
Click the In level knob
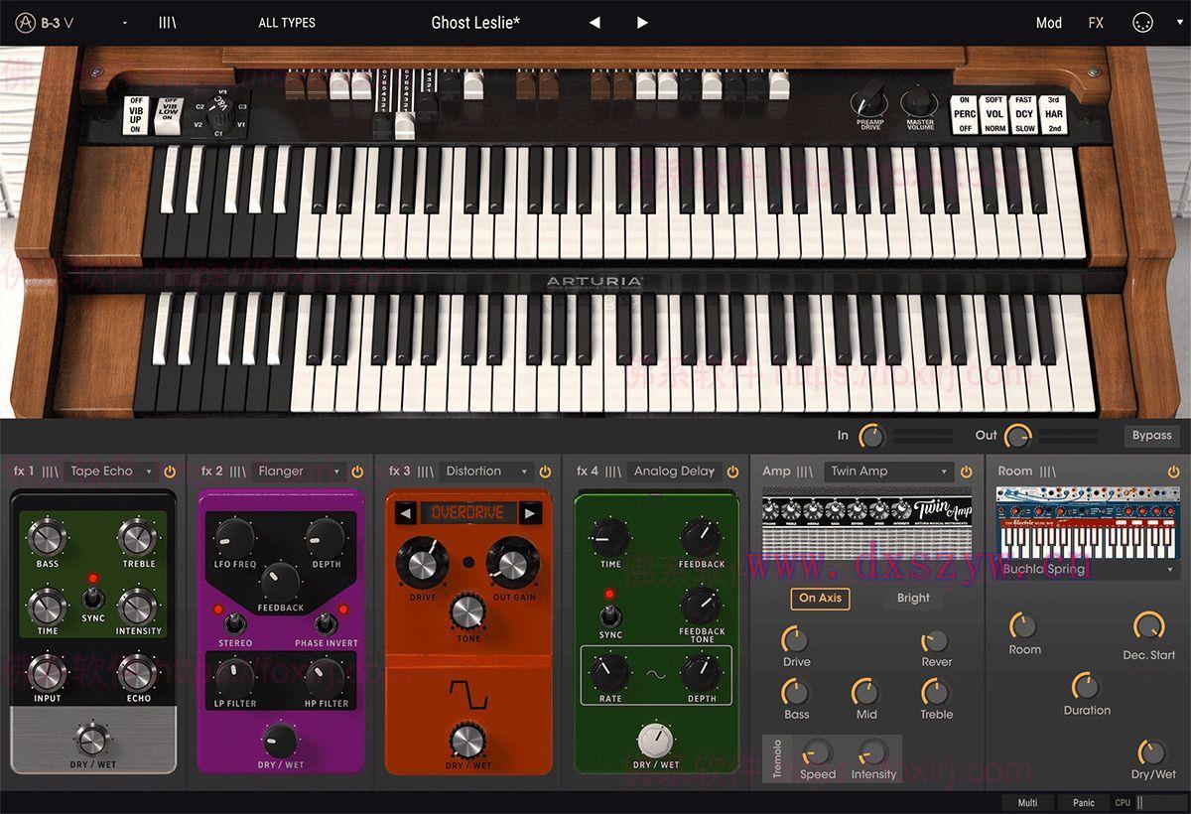(x=871, y=435)
